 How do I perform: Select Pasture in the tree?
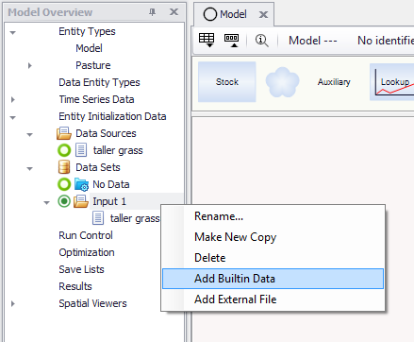pos(93,65)
